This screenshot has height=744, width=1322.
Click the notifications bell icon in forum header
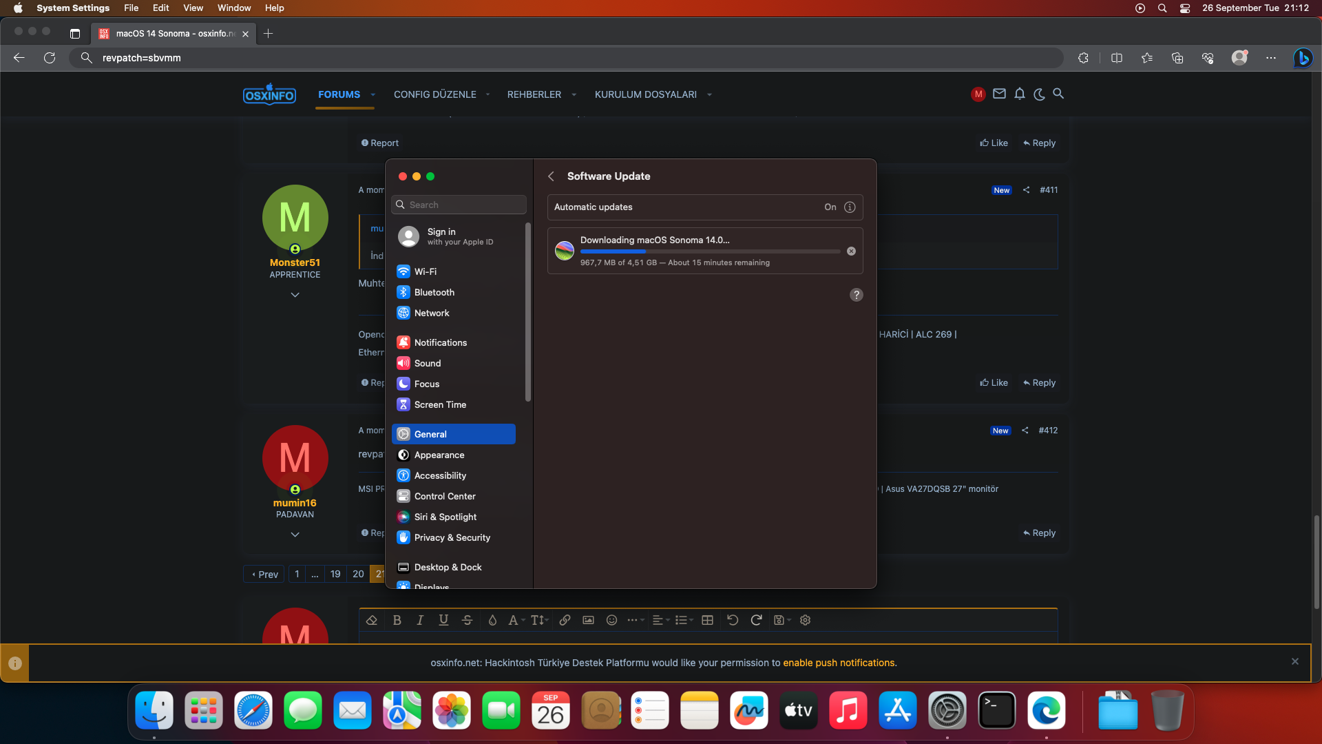[x=1019, y=94]
